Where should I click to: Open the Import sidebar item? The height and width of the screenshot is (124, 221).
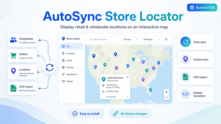tap(71, 60)
